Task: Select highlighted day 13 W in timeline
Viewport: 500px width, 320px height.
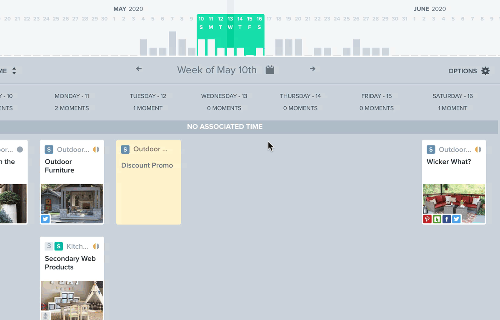Action: pyautogui.click(x=230, y=23)
